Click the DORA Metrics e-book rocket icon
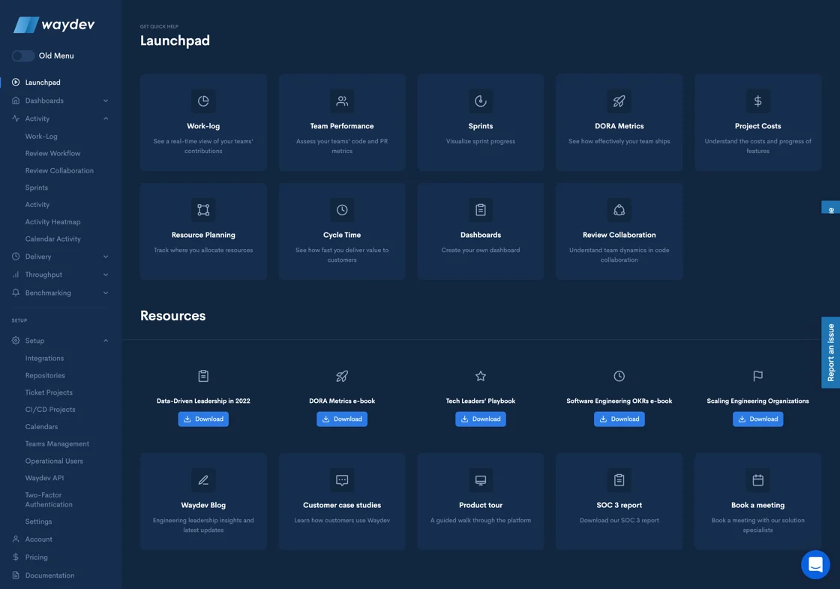Image resolution: width=840 pixels, height=589 pixels. click(x=342, y=376)
